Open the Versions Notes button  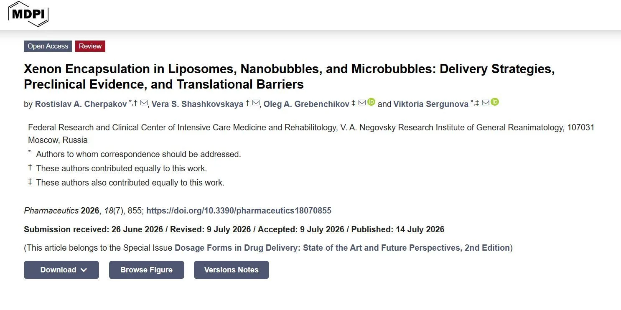tap(232, 270)
